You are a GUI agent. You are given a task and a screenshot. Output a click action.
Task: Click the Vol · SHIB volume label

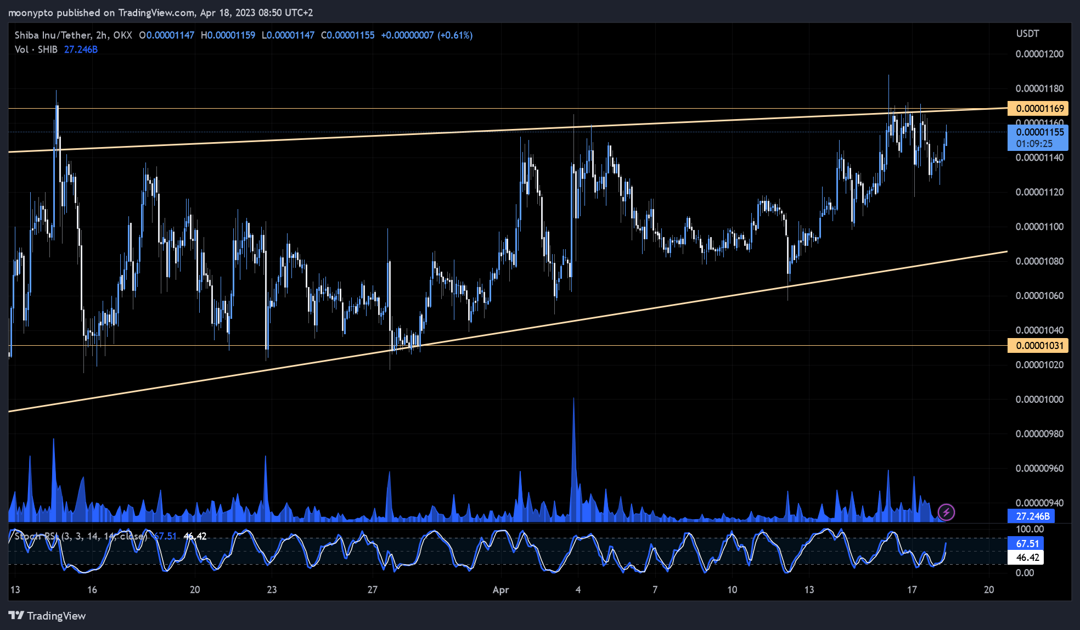coord(36,49)
